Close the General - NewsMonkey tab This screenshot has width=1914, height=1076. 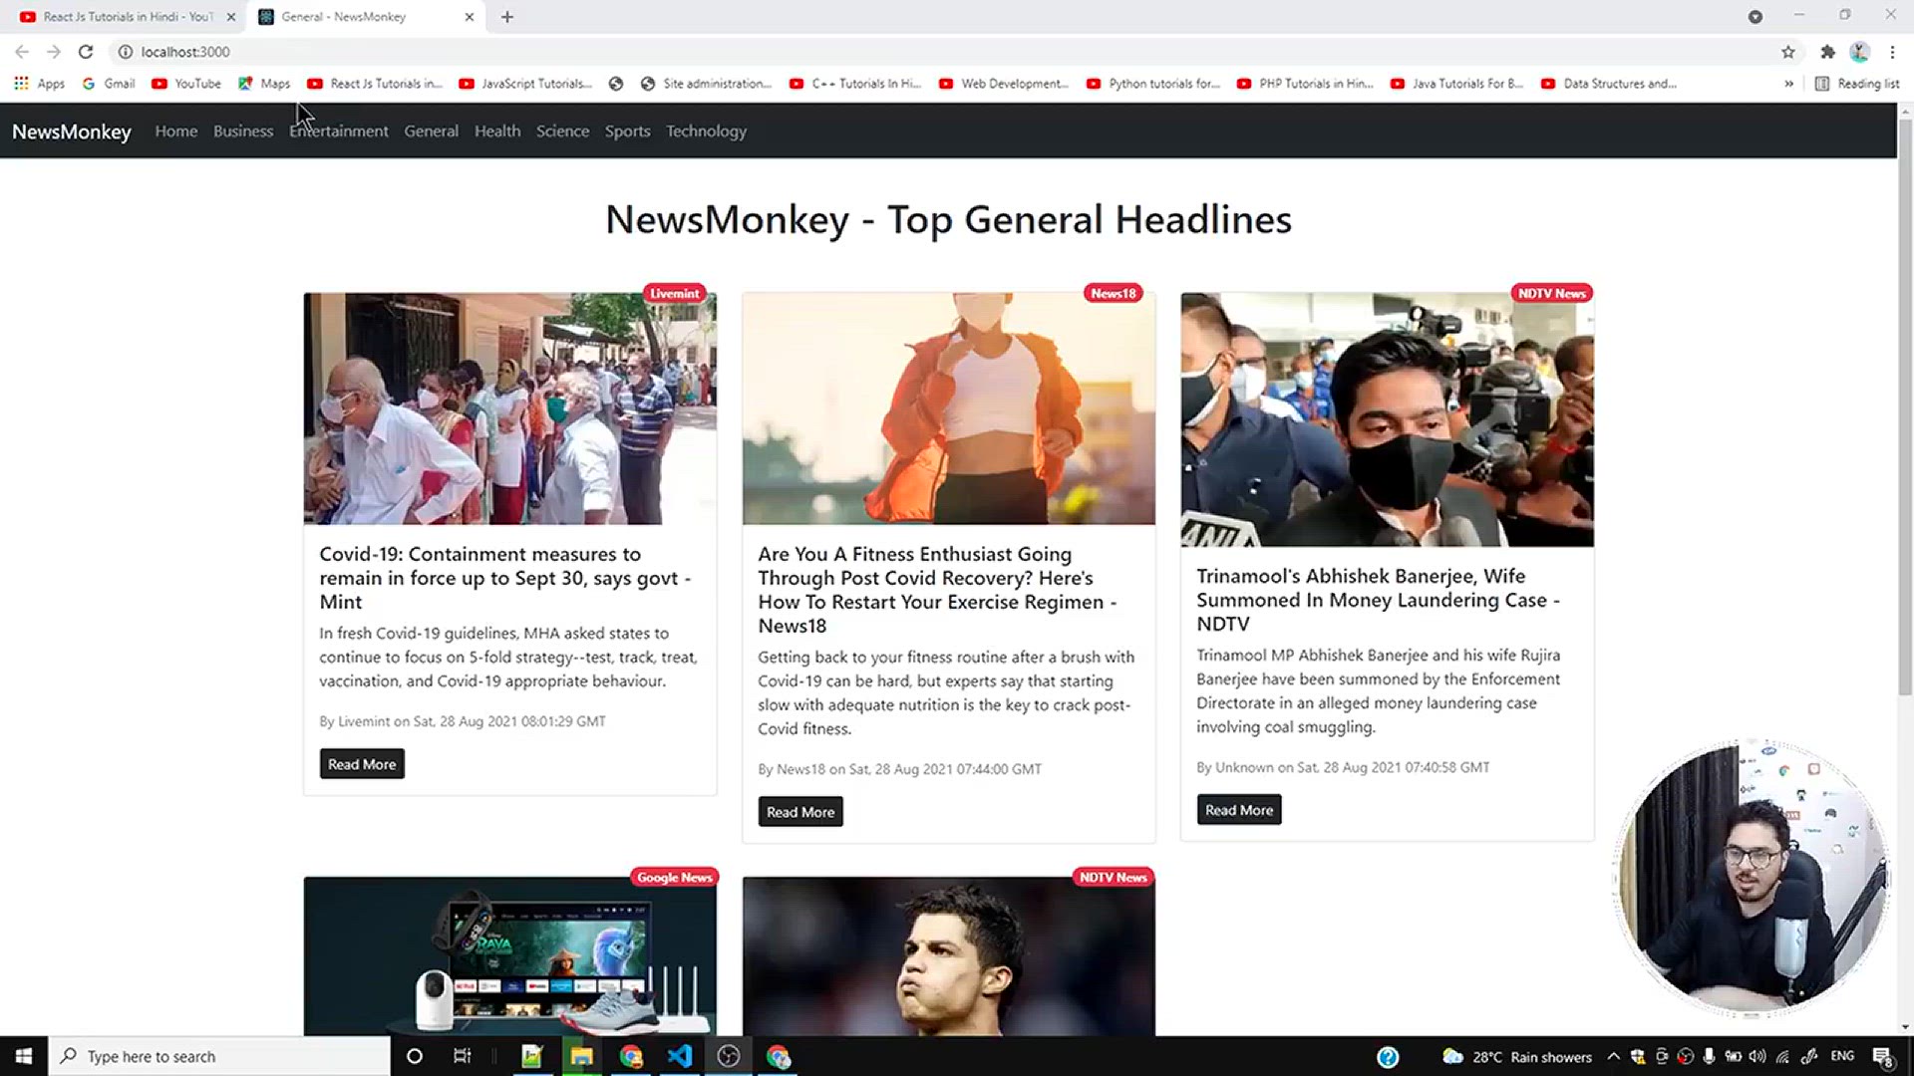tap(469, 17)
